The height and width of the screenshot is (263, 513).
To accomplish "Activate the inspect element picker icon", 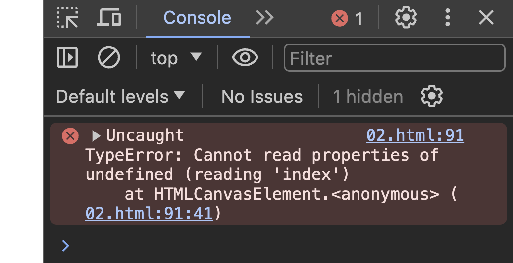I will (x=67, y=18).
